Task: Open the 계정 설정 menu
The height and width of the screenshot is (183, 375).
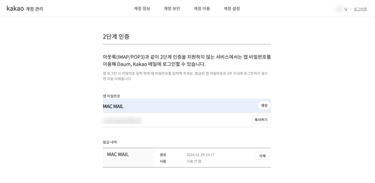Action: click(x=231, y=9)
